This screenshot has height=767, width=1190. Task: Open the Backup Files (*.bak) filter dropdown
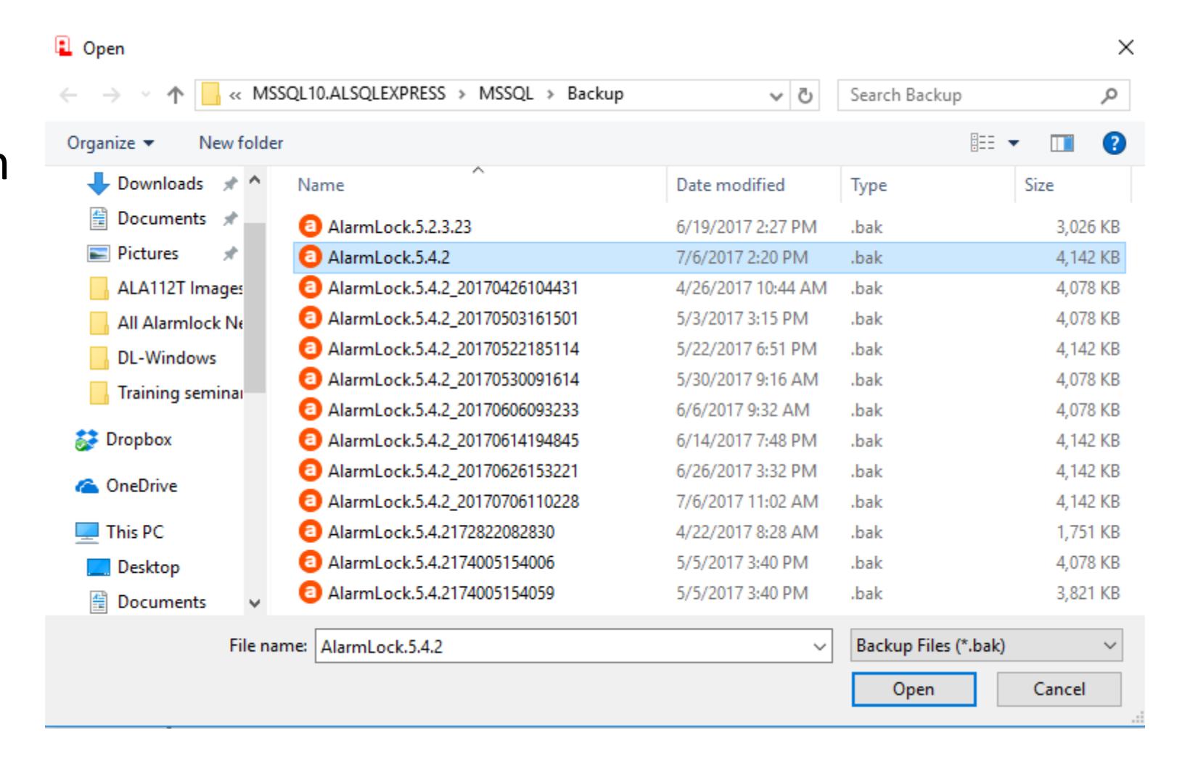(986, 645)
